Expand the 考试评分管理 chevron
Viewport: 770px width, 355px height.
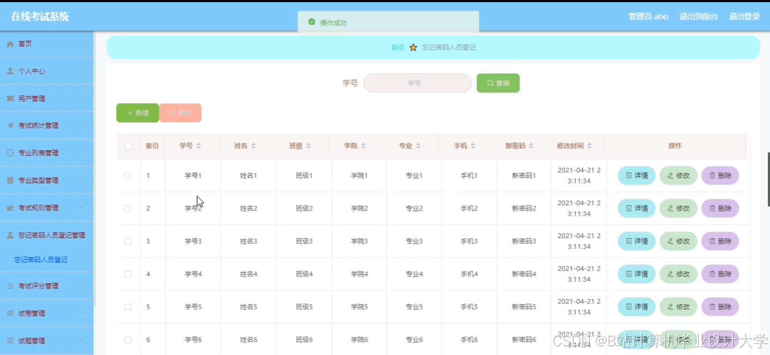click(x=81, y=285)
